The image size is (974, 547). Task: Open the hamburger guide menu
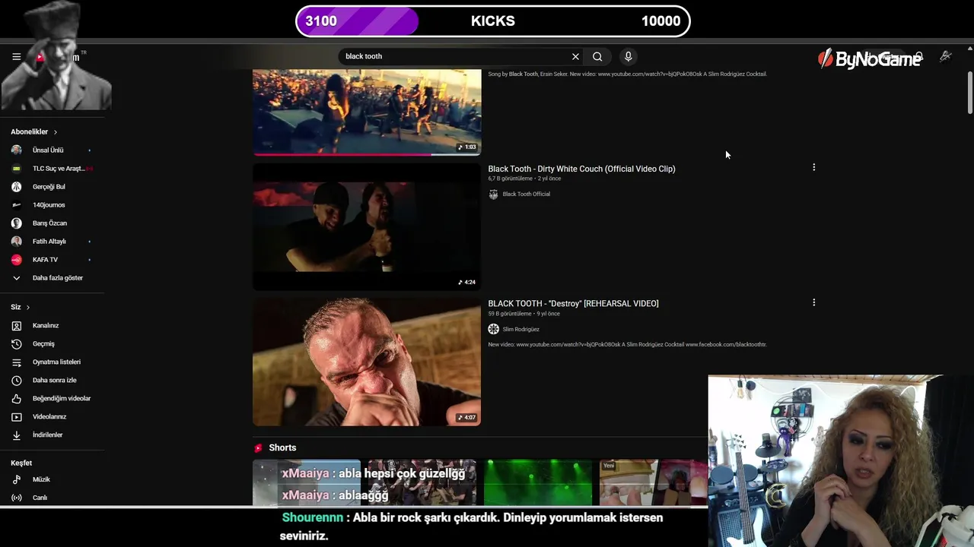tap(16, 56)
